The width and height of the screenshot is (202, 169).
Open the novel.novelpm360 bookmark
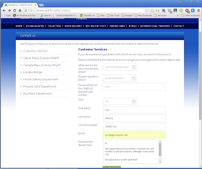[65, 15]
